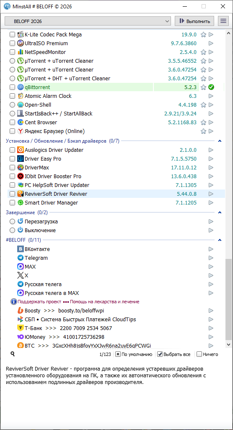Image resolution: width=233 pixels, height=430 pixels.
Task: Click the scrollbar up arrow
Action: (x=228, y=33)
